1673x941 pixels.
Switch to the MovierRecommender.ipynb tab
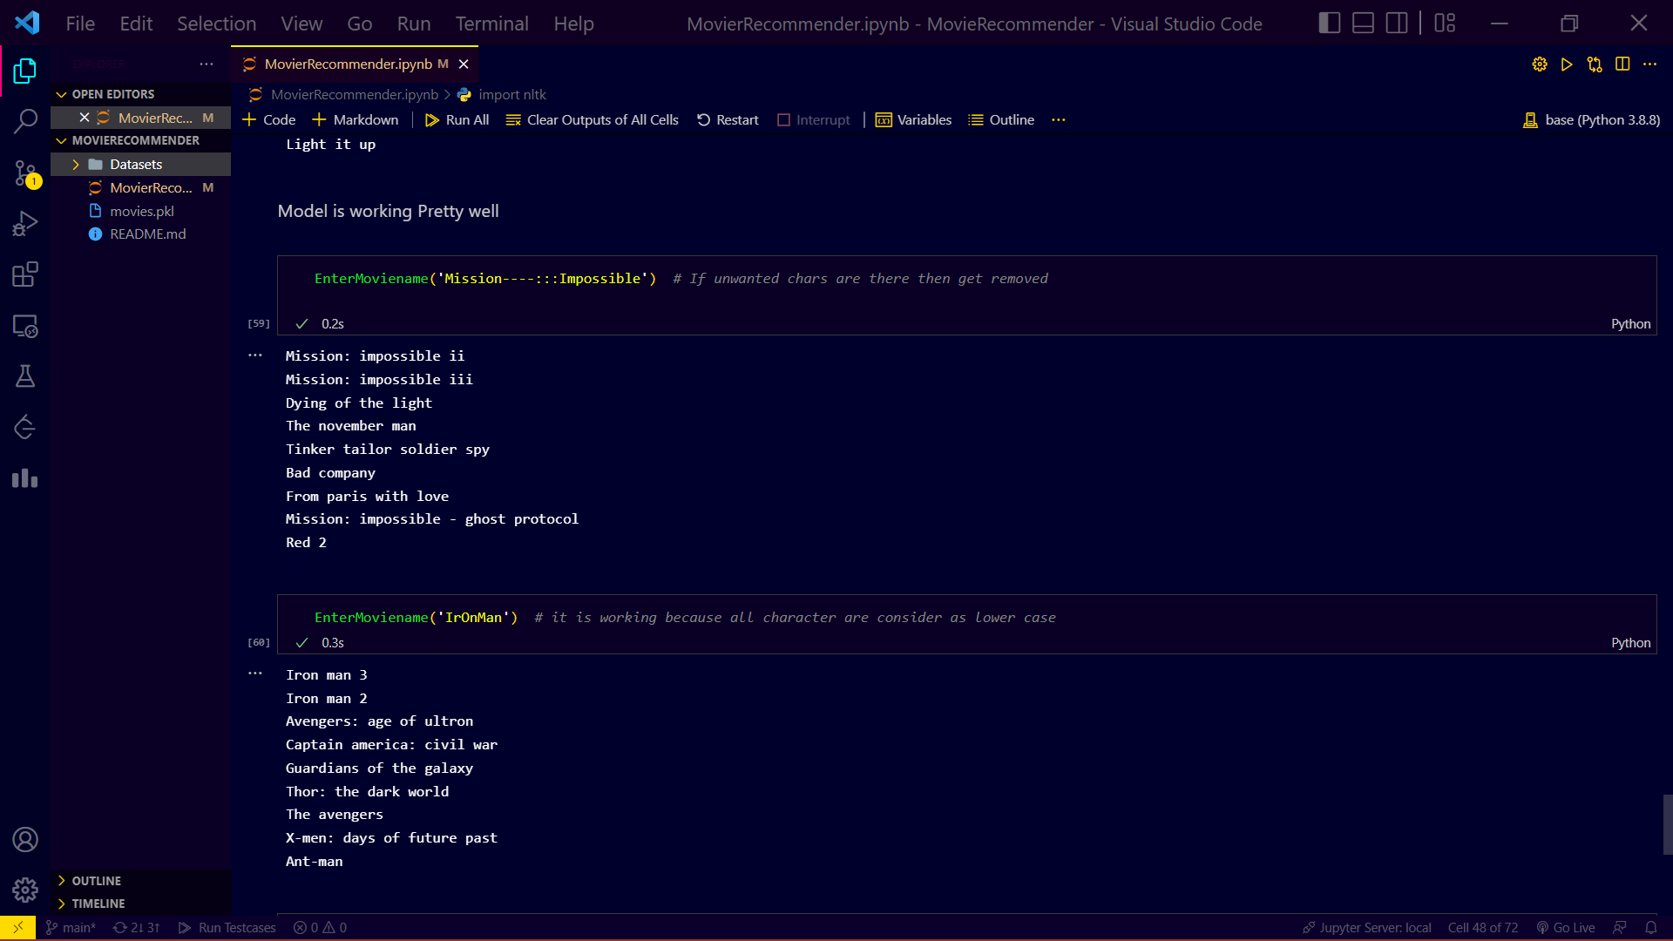347,64
